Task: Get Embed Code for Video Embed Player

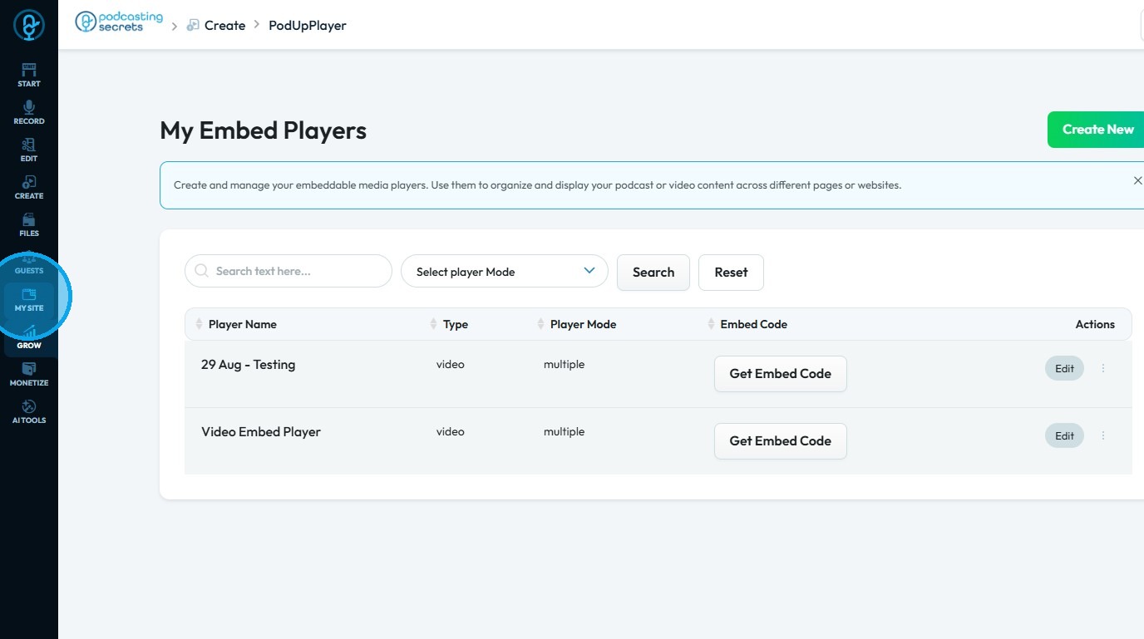Action: [780, 441]
